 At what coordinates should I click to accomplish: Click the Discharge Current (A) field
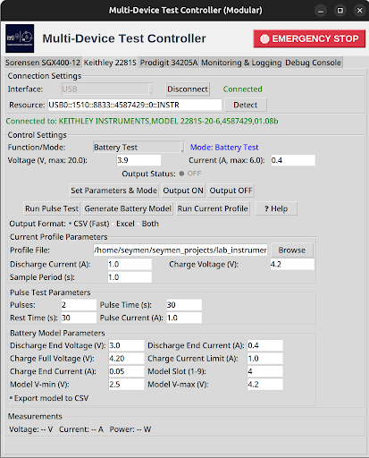[x=130, y=264]
